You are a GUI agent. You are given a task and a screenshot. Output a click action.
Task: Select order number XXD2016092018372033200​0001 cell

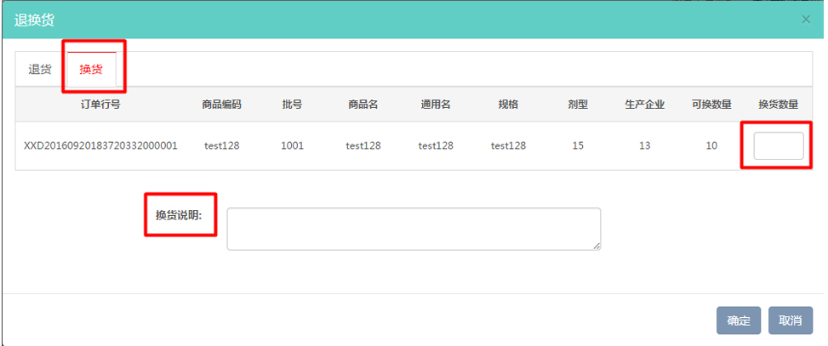pos(100,145)
